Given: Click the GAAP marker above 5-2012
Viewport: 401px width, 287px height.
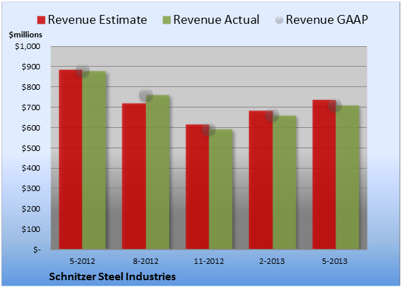Looking at the screenshot, I should coord(83,71).
